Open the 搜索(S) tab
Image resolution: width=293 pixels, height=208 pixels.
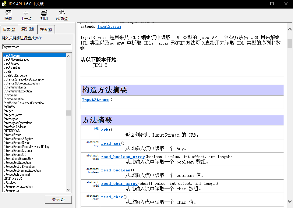pos(46,29)
